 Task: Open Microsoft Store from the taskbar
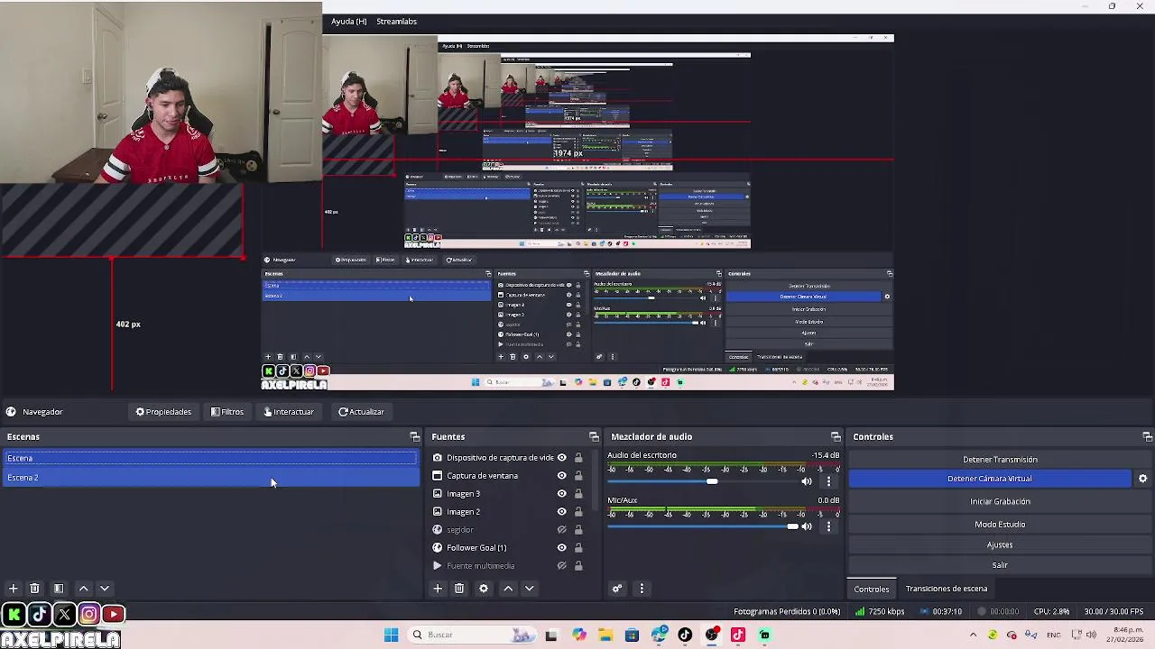[632, 635]
